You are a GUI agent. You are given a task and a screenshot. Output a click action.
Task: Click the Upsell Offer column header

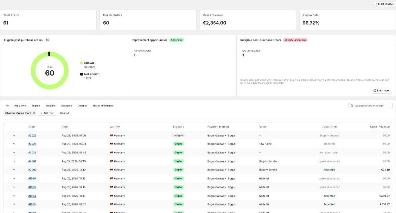coord(329,127)
